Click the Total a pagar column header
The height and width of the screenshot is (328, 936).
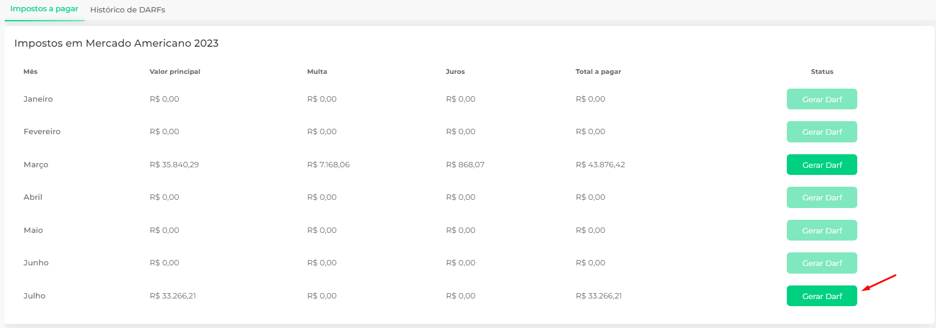pos(598,72)
